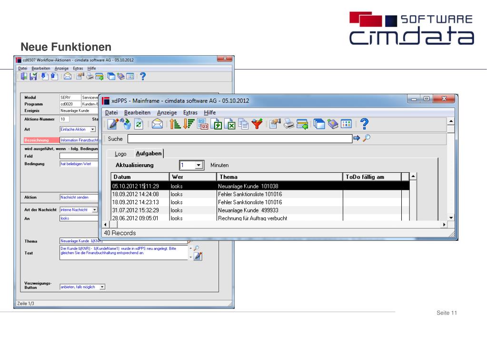The height and width of the screenshot is (337, 487).
Task: Click the blue arrow next to Suche field
Action: [357, 138]
